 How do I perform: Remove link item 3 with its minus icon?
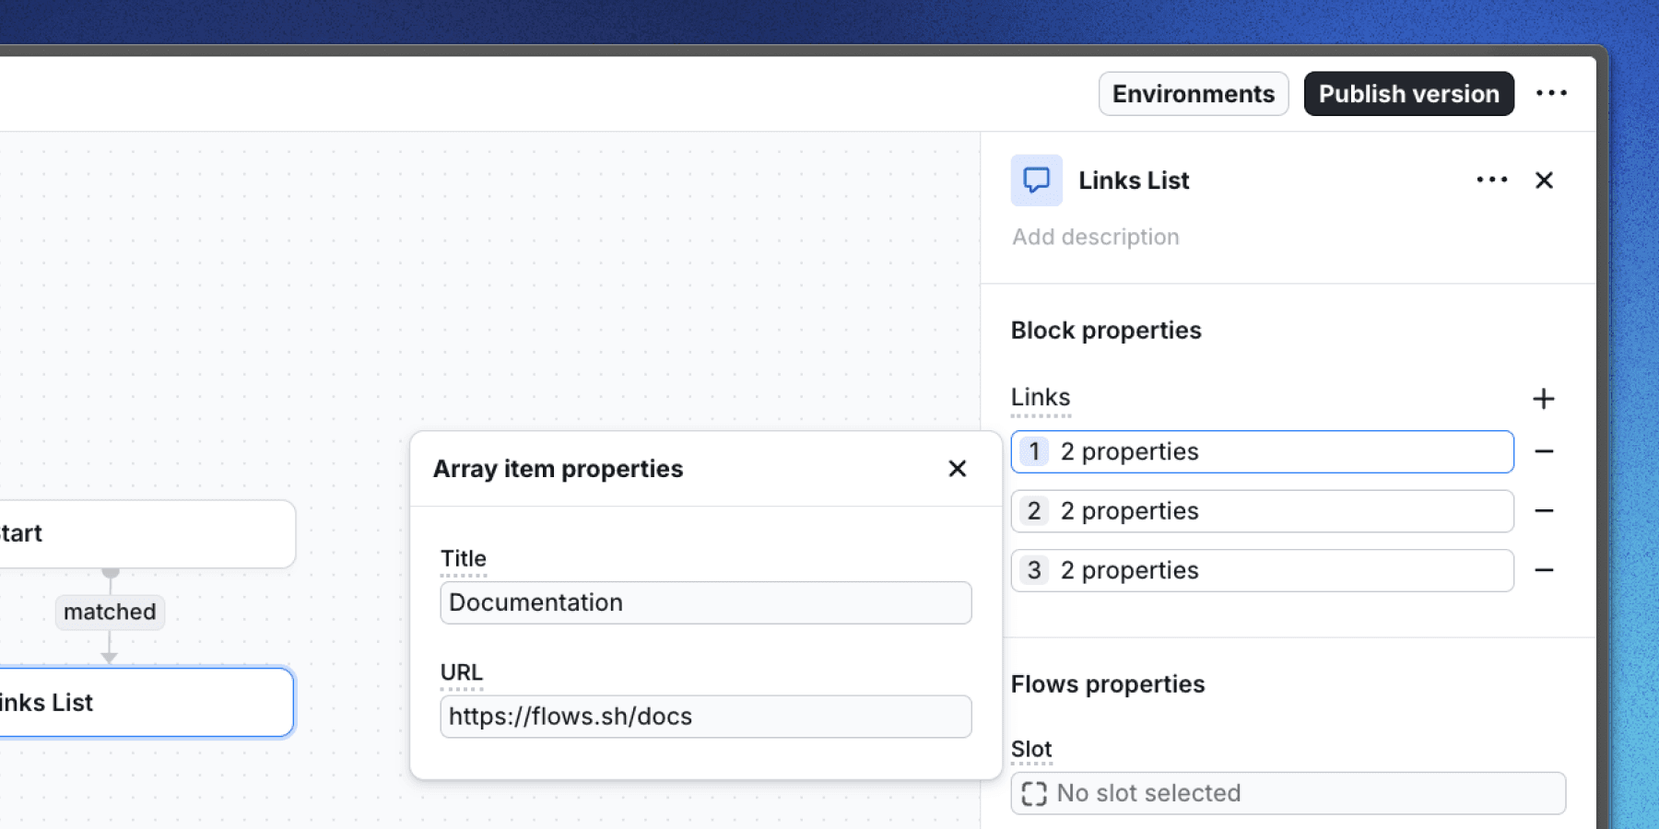[1546, 570]
